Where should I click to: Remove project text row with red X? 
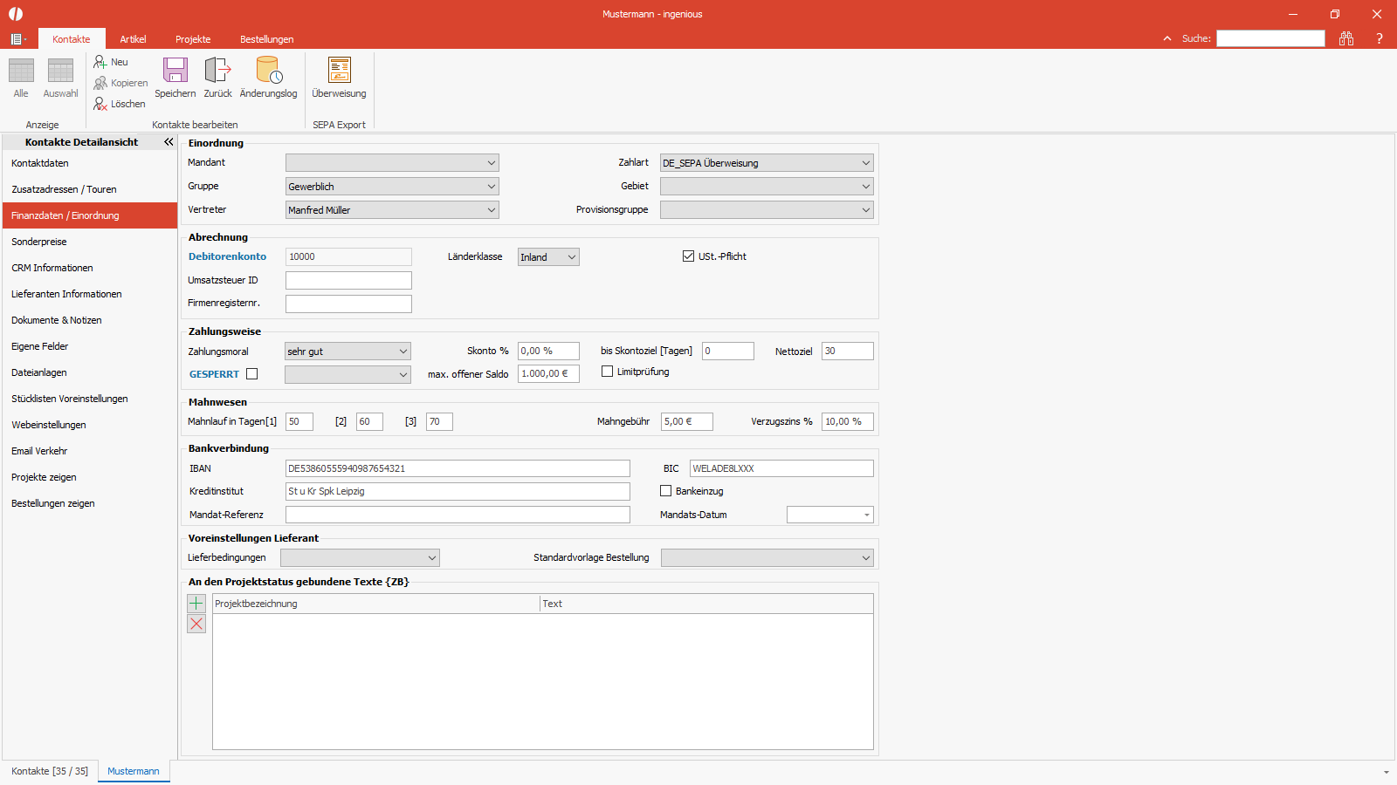[x=196, y=624]
